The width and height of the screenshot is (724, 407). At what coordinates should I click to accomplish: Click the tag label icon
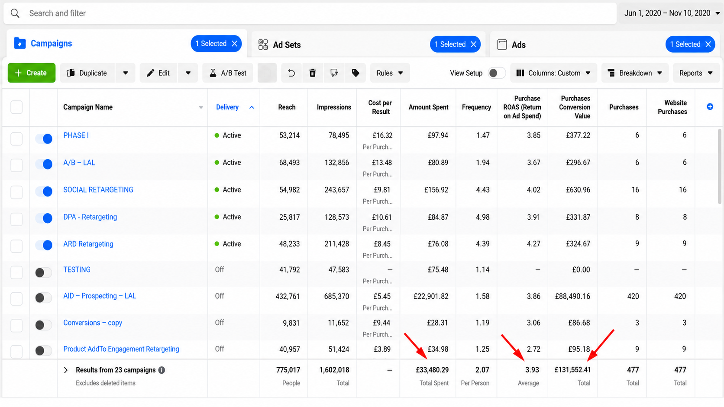(356, 73)
